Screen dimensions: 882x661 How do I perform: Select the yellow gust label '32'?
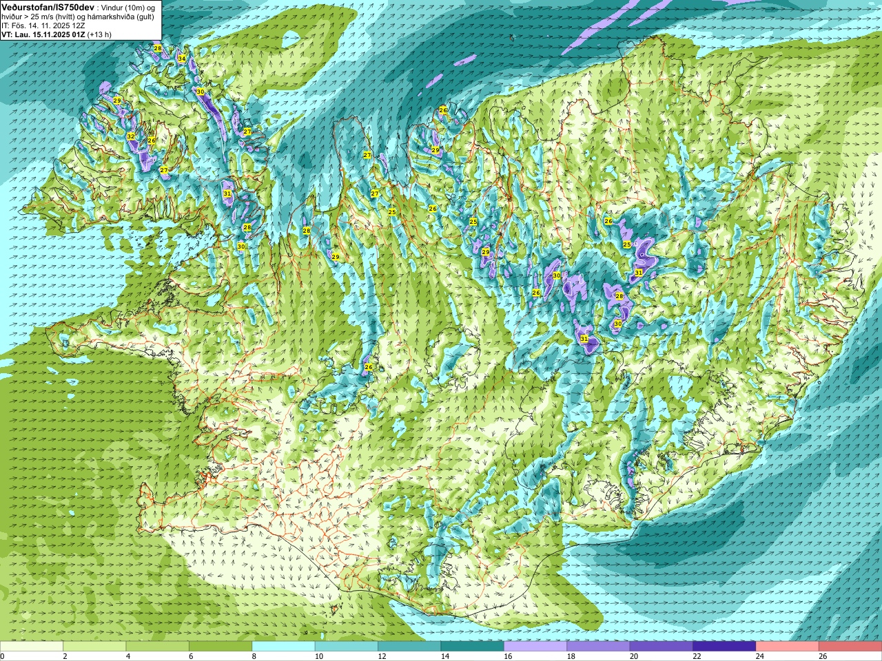pyautogui.click(x=131, y=136)
